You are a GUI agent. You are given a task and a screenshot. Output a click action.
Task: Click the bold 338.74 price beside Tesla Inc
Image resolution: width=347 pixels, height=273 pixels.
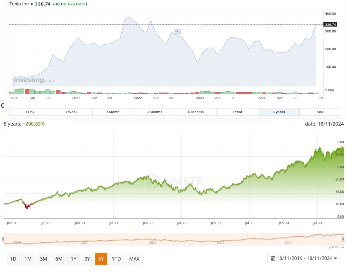pos(43,4)
